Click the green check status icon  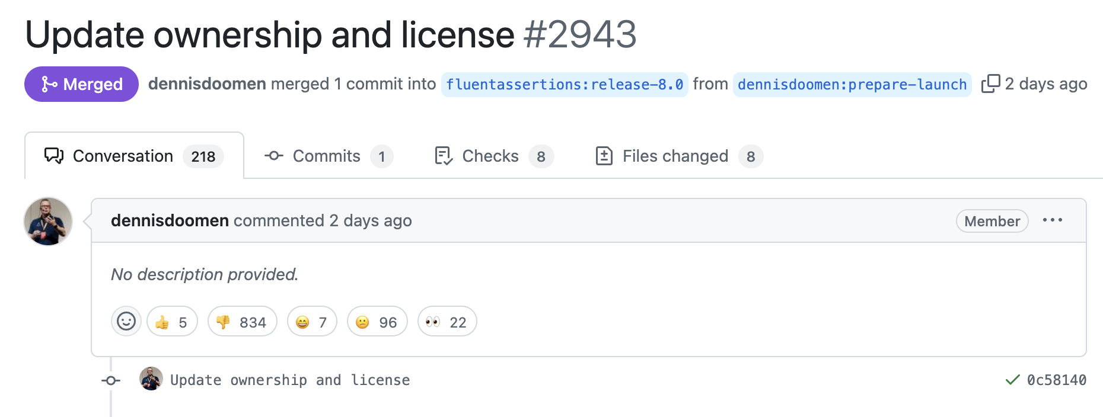point(1013,380)
